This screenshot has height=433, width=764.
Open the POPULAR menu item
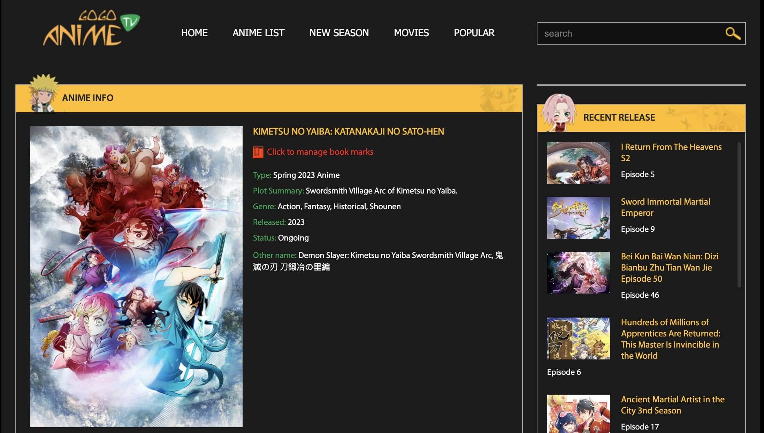point(474,33)
